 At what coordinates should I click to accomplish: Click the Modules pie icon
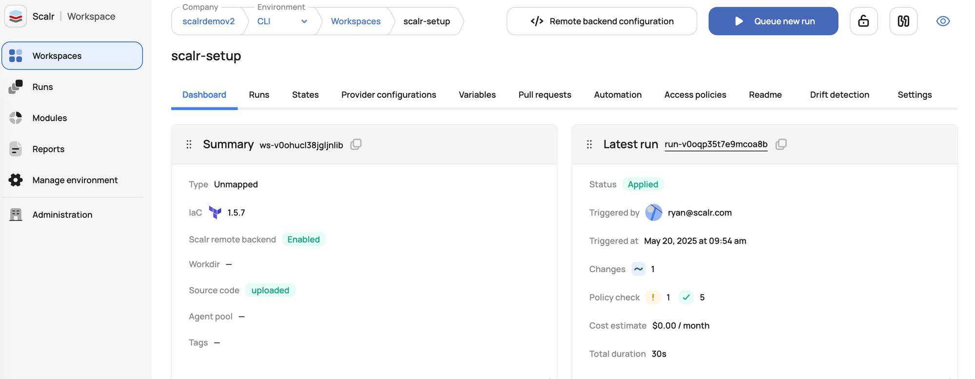coord(16,118)
